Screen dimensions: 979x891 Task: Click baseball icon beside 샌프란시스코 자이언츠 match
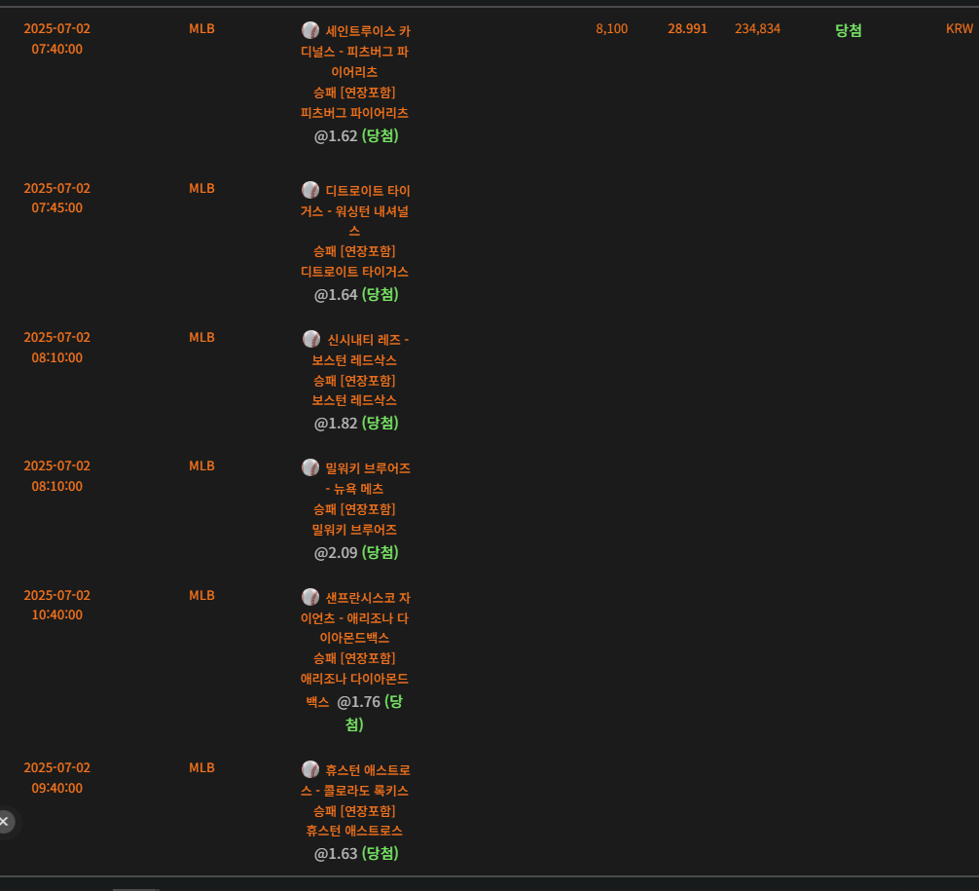[310, 597]
